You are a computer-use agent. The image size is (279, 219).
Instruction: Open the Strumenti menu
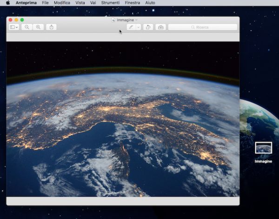tap(110, 3)
